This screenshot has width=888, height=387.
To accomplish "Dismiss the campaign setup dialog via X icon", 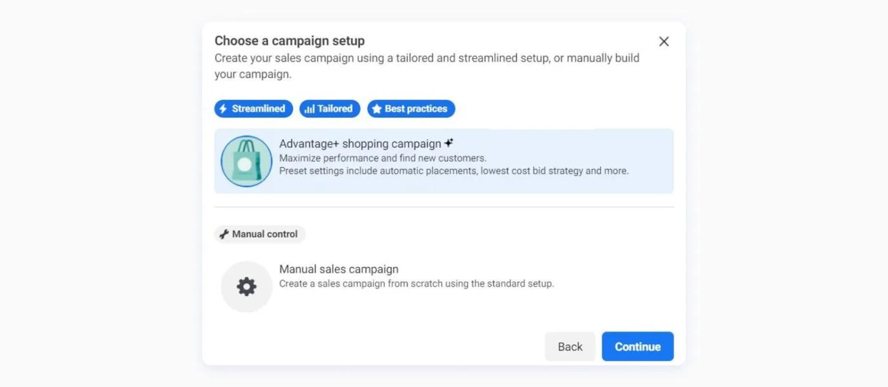I will 663,41.
